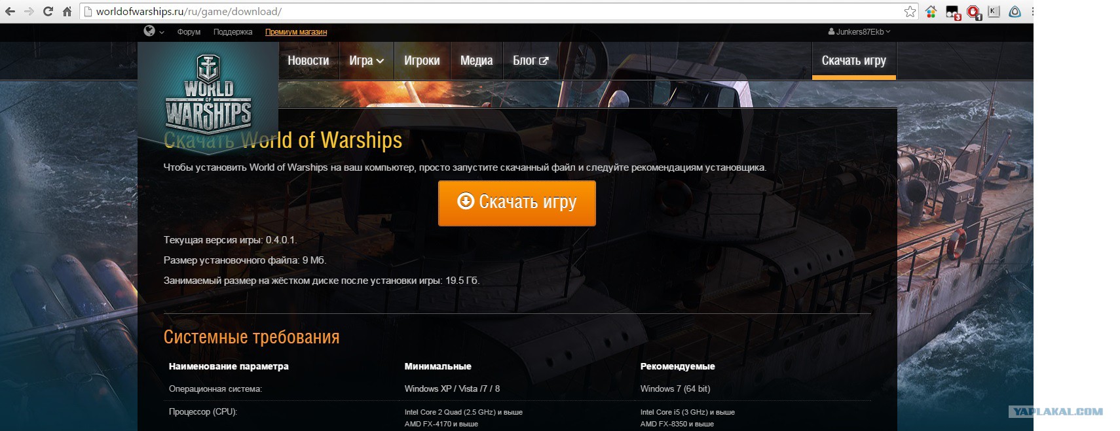Viewport: 1120px width, 431px height.
Task: Open the blue triangle extension icon
Action: point(1015,11)
